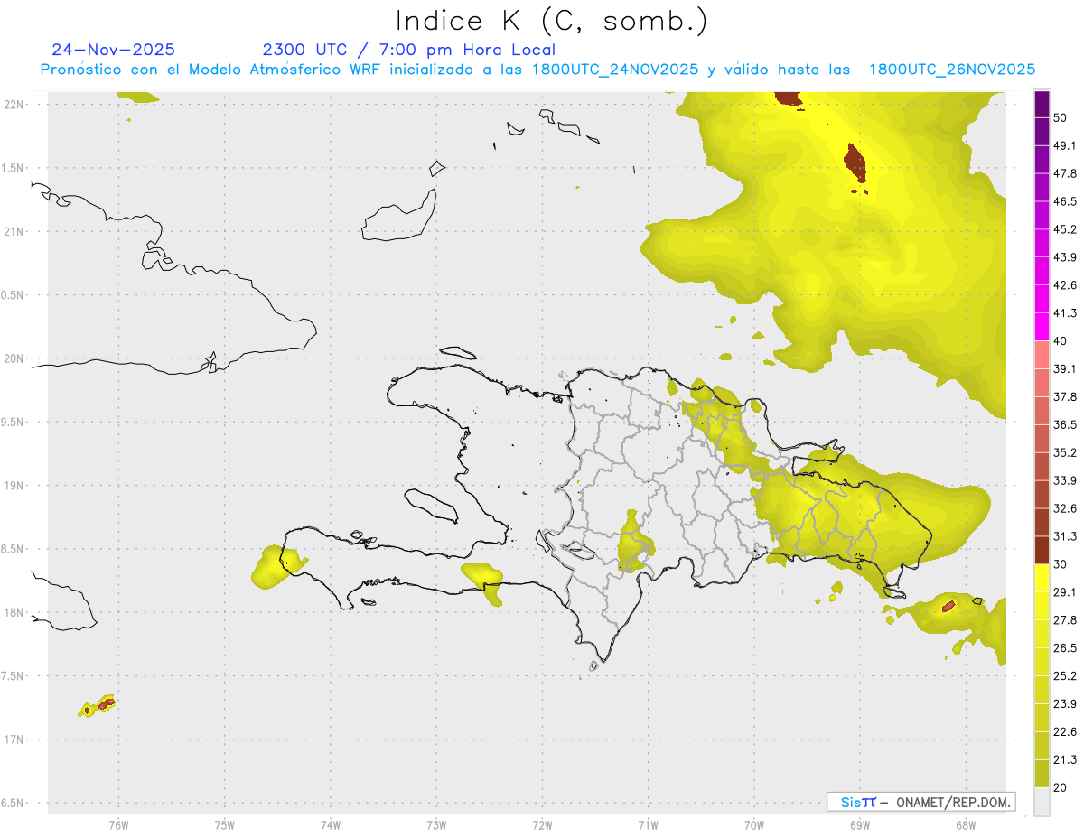Pick the dark brown swatch between 30 and 31.3

[x=1042, y=550]
